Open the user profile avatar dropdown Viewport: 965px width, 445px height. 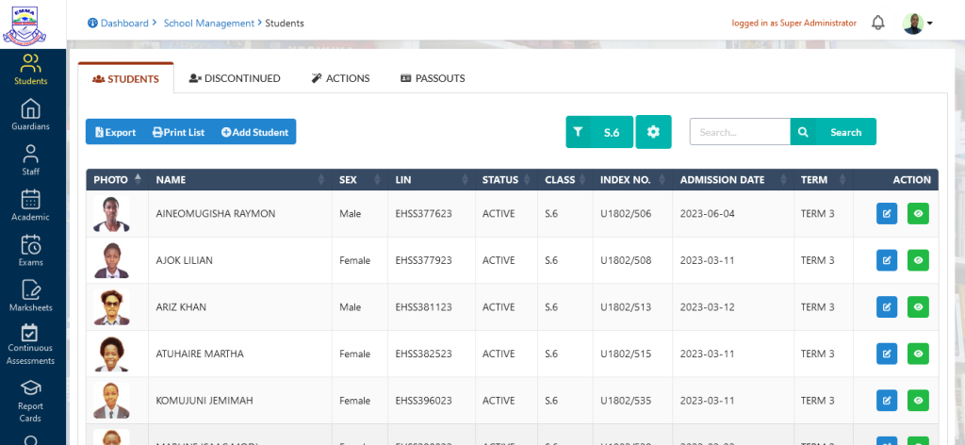(917, 23)
